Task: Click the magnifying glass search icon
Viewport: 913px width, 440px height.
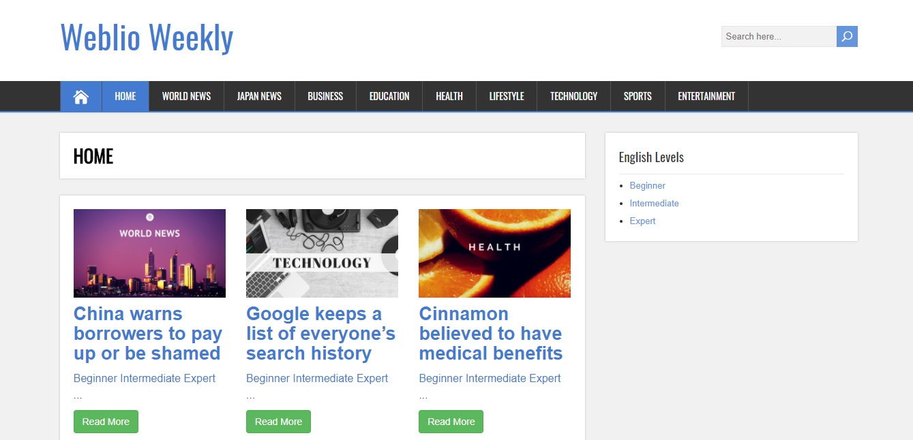Action: pyautogui.click(x=847, y=37)
